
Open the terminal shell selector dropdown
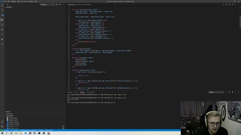tap(216, 92)
